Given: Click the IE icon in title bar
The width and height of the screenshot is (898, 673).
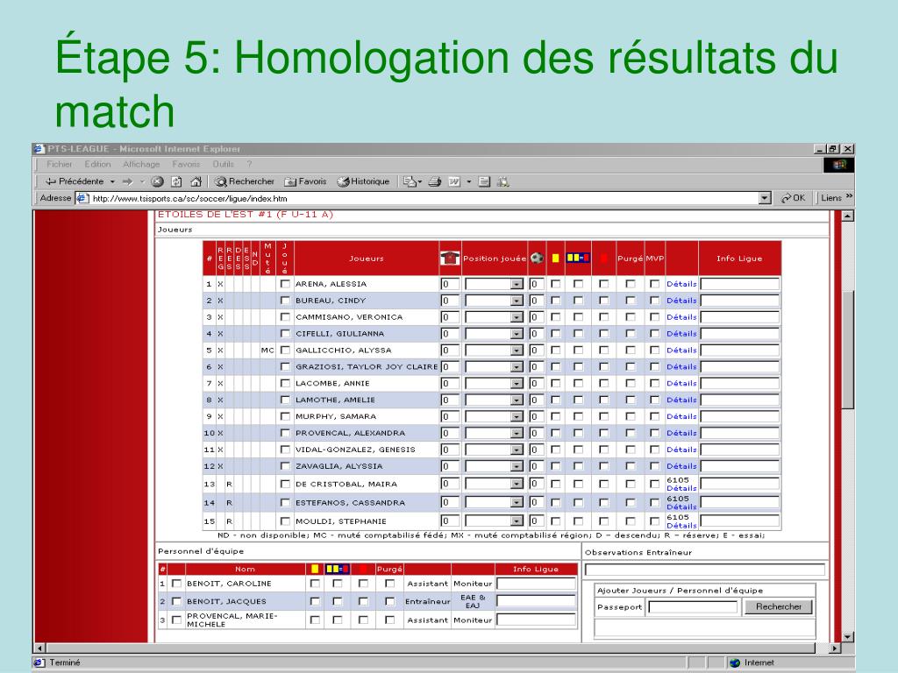Looking at the screenshot, I should [39, 149].
